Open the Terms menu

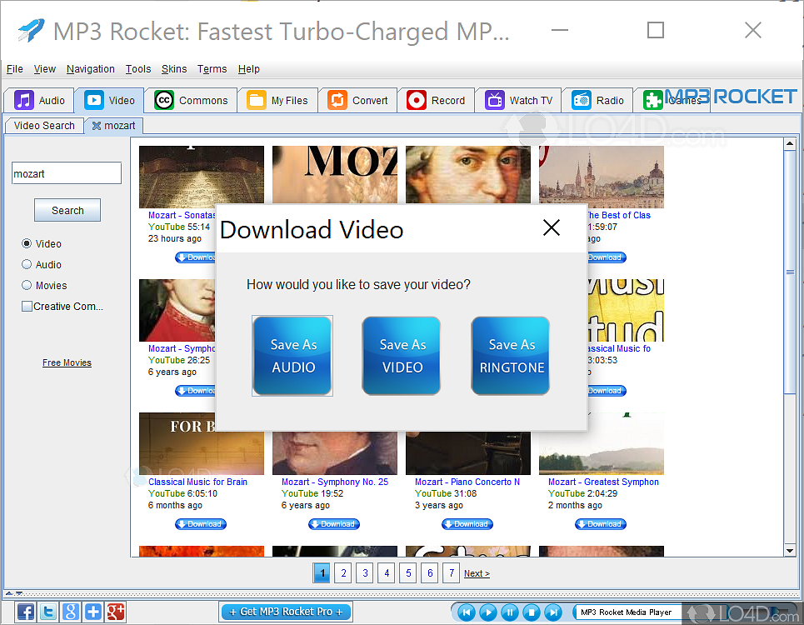pos(212,68)
